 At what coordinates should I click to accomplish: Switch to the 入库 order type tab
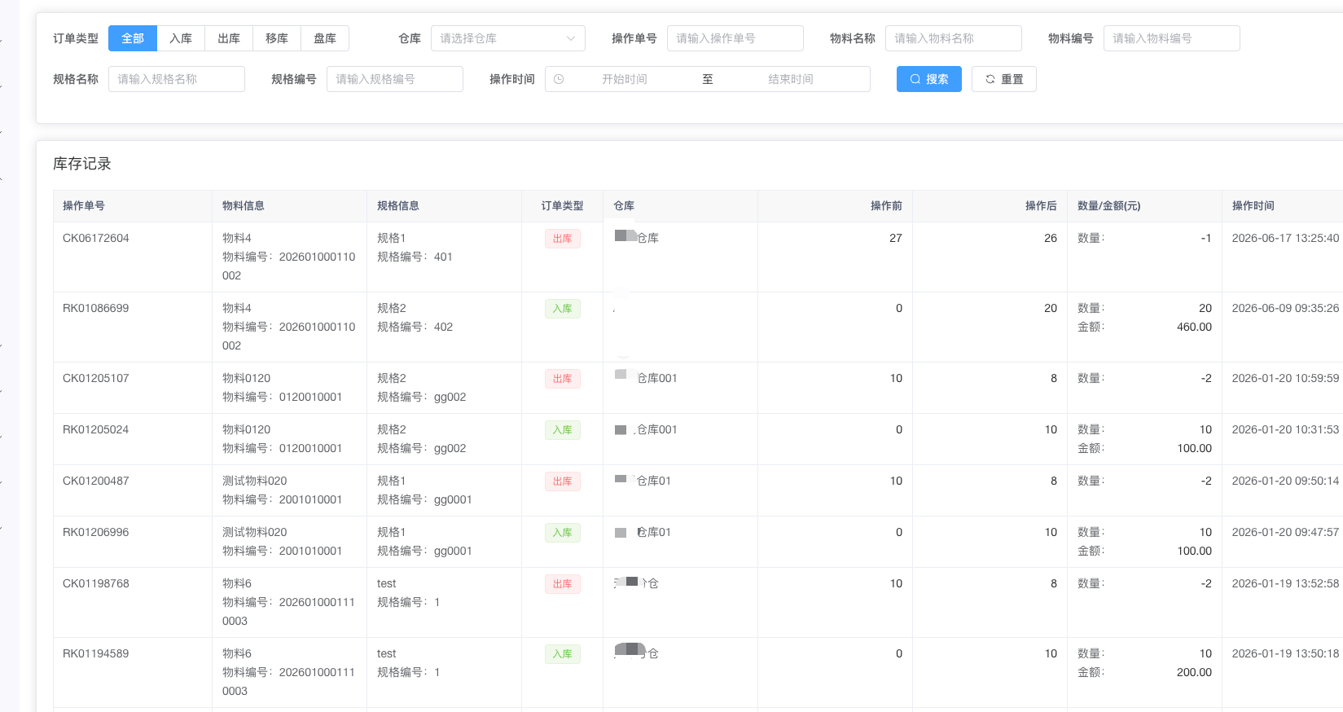coord(181,38)
